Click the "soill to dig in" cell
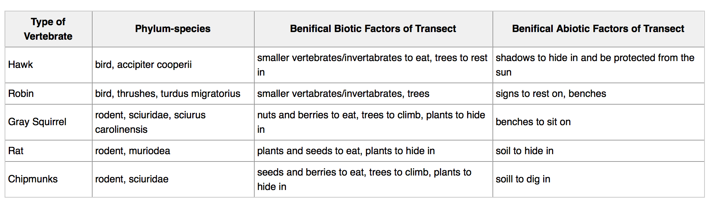Screen dimensions: 711x203 point(523,179)
